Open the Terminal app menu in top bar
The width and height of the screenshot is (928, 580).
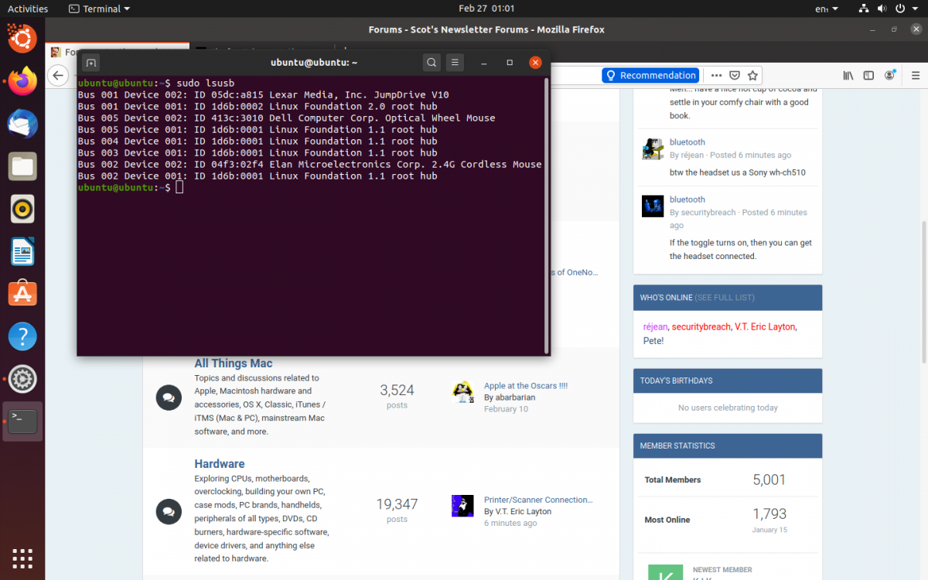pyautogui.click(x=99, y=9)
